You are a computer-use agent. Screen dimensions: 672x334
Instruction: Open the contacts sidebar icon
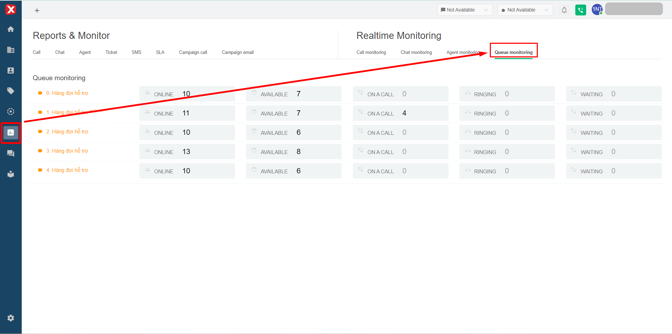[11, 70]
